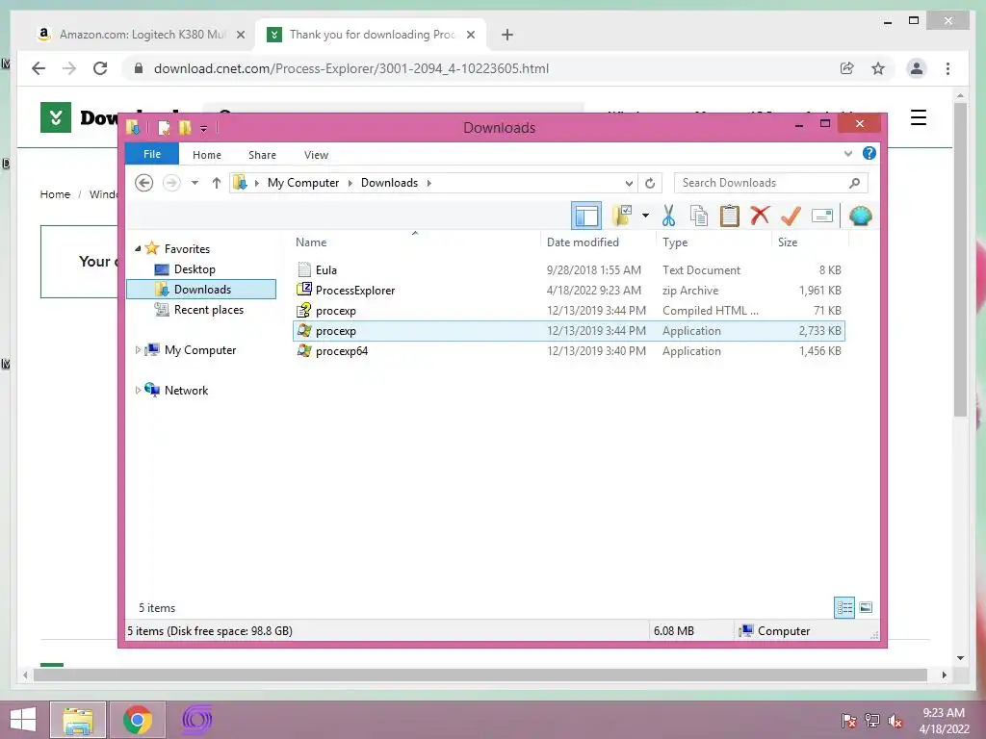Switch to the Share ribbon tab

click(x=262, y=155)
